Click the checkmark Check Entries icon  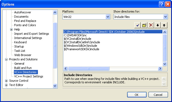click(x=138, y=25)
